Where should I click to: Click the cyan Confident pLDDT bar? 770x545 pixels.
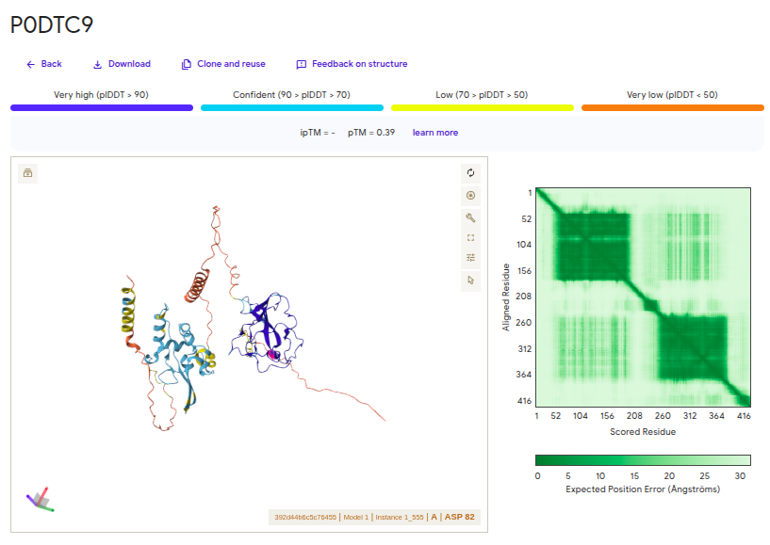click(291, 108)
